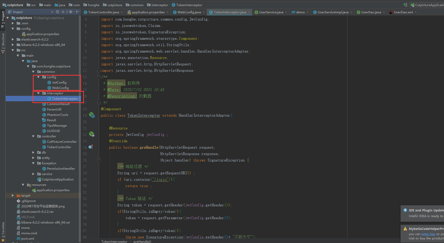Click the enter key link in the notification
Viewport: 444px width, 243px height.
click(428, 234)
